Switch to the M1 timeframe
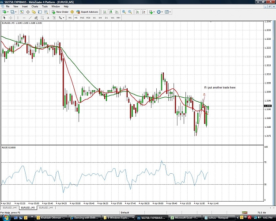This screenshot has height=221, width=276. point(70,18)
